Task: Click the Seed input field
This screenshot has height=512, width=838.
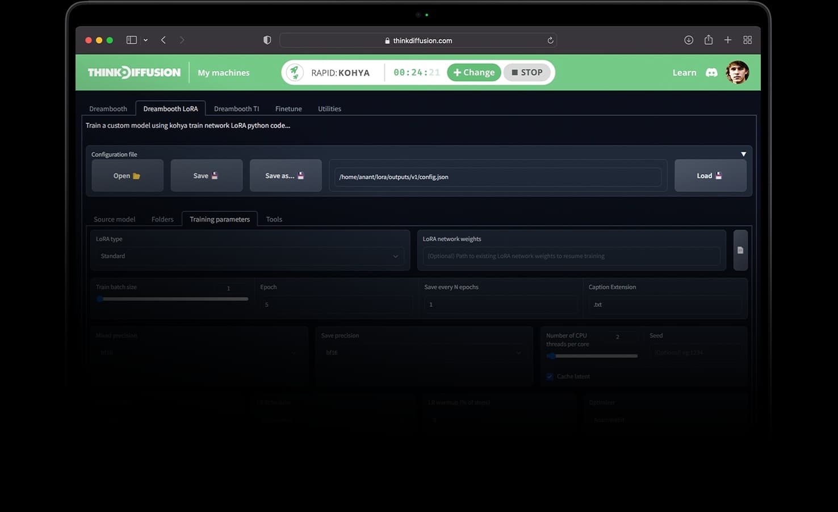Action: coord(695,353)
